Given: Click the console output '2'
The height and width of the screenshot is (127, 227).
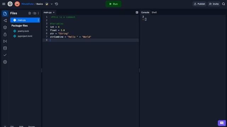Looking at the screenshot, I should pyautogui.click(x=143, y=17).
